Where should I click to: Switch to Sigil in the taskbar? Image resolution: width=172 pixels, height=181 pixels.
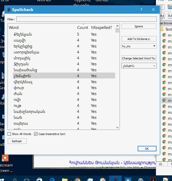(115, 178)
